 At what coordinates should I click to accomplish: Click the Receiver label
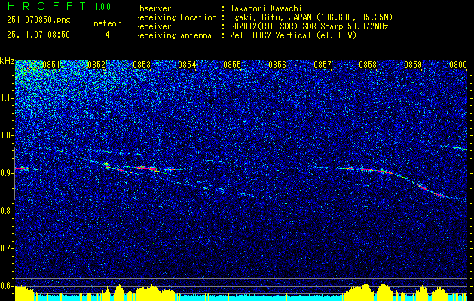click(x=153, y=26)
